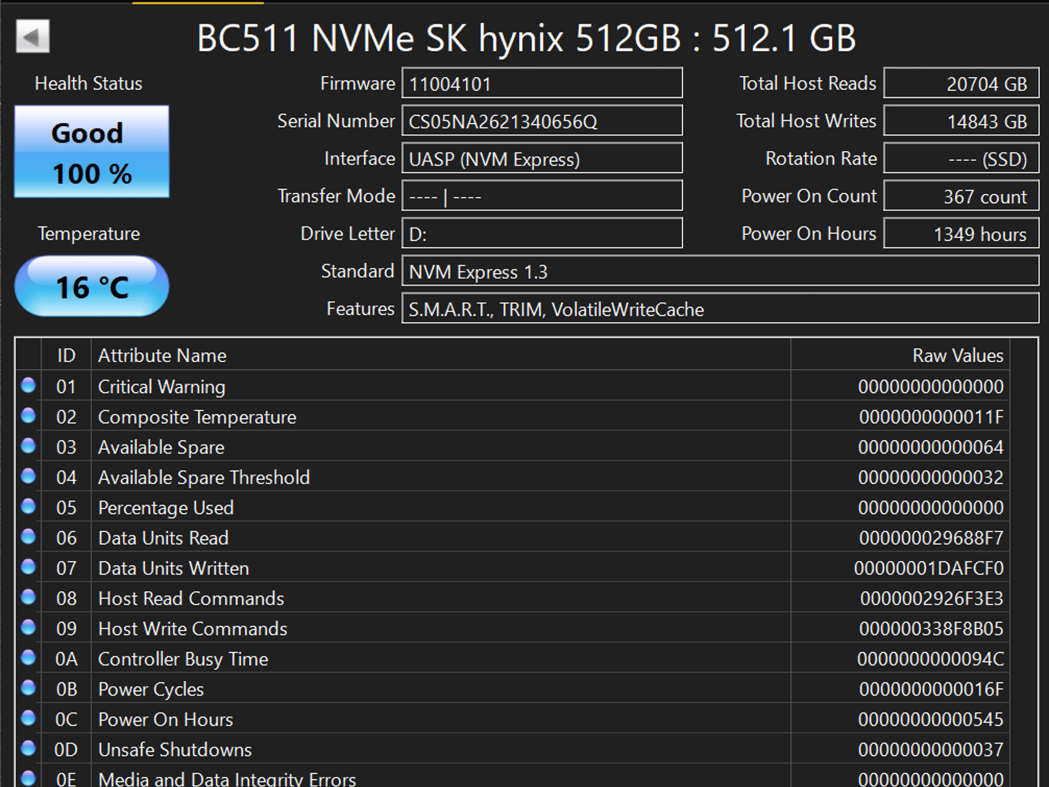Click the Raw Values column header
This screenshot has height=787, width=1049.
click(900, 355)
